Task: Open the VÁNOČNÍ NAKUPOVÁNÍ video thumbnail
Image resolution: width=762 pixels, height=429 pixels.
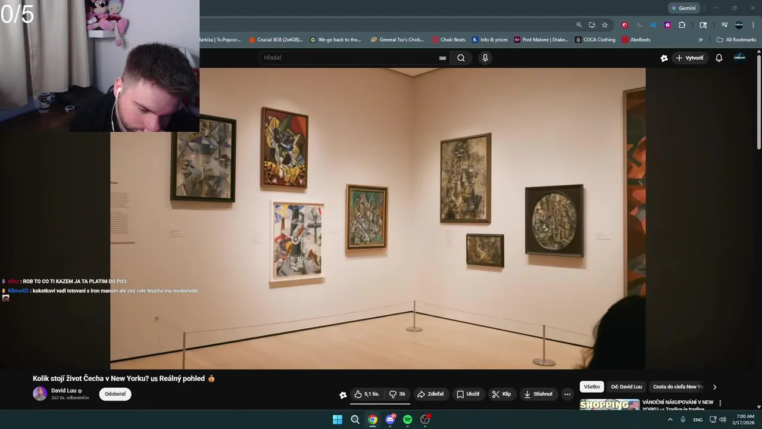Action: tap(610, 405)
